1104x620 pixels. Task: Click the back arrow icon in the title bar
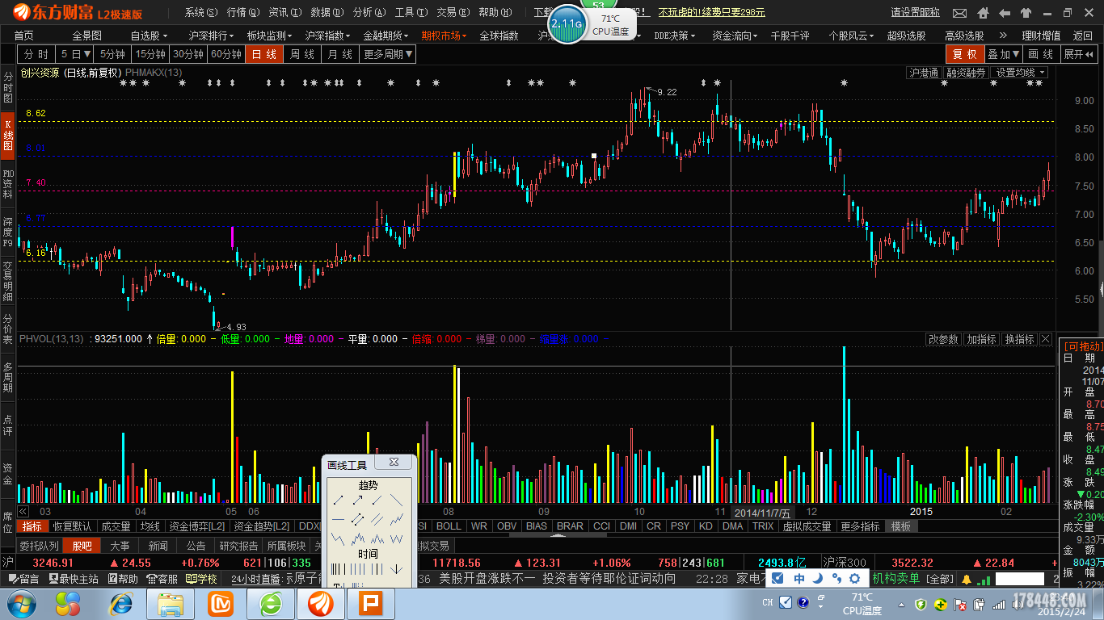click(1005, 13)
